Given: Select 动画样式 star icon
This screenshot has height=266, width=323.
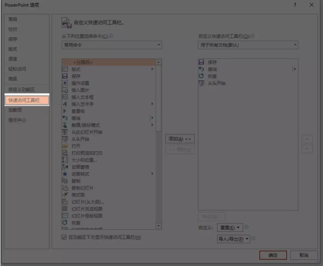Looking at the screenshot, I should pos(65,174).
